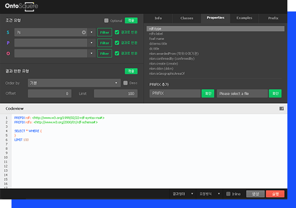Select the P predicate letter icon
Viewport: 296px width, 208px height.
(x=8, y=43)
